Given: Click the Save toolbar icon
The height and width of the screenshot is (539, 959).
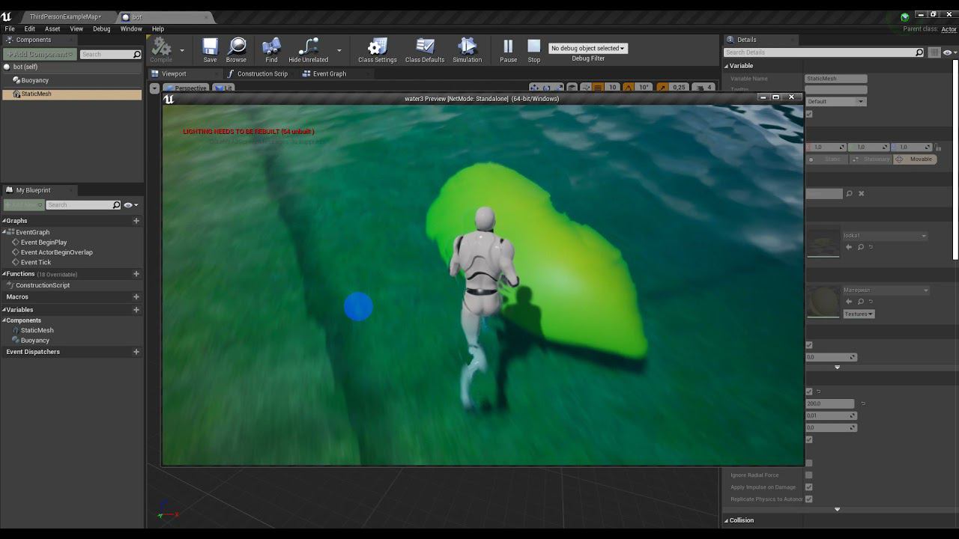Looking at the screenshot, I should [210, 50].
